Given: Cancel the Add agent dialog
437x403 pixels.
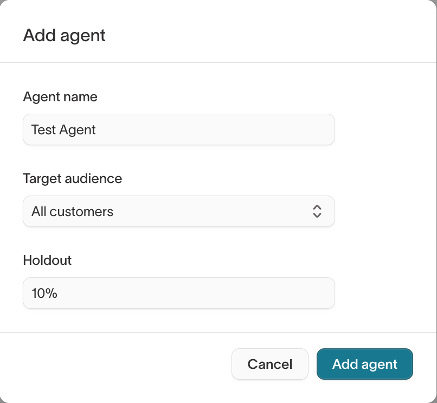Looking at the screenshot, I should pos(270,364).
